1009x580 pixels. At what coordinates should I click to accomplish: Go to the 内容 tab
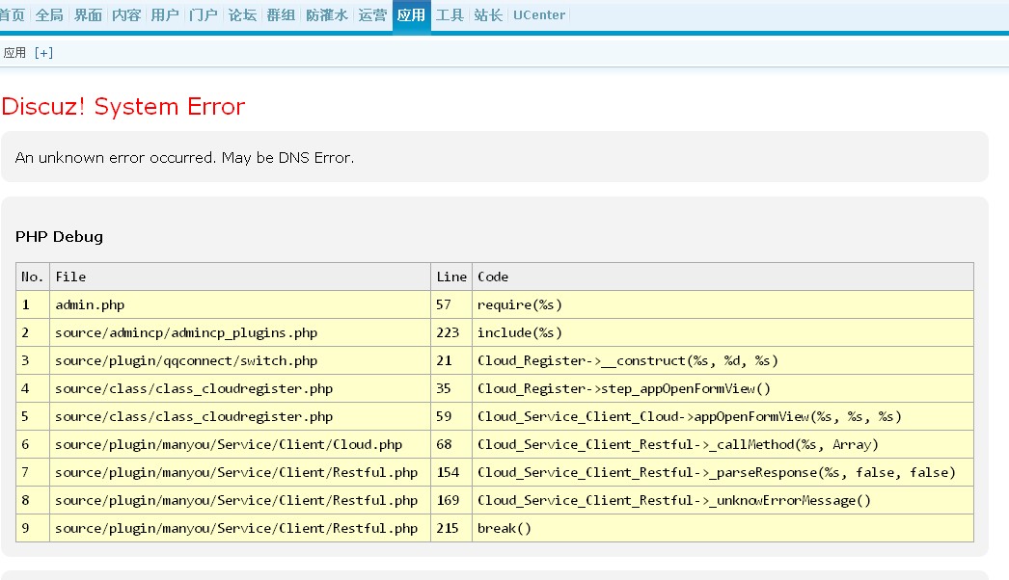coord(126,15)
